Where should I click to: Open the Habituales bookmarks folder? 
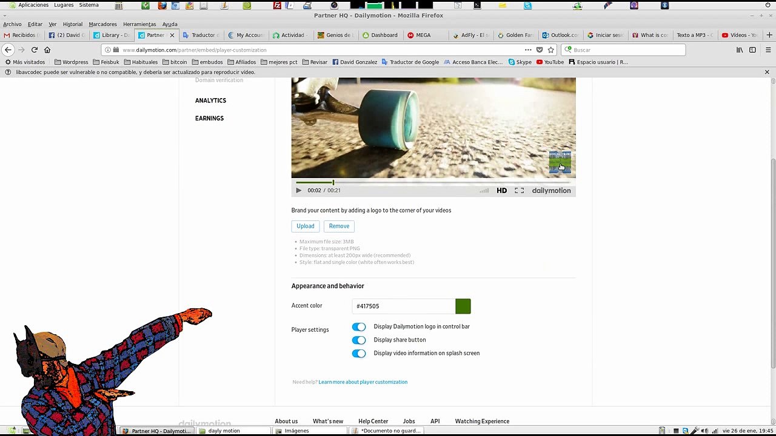(x=141, y=62)
